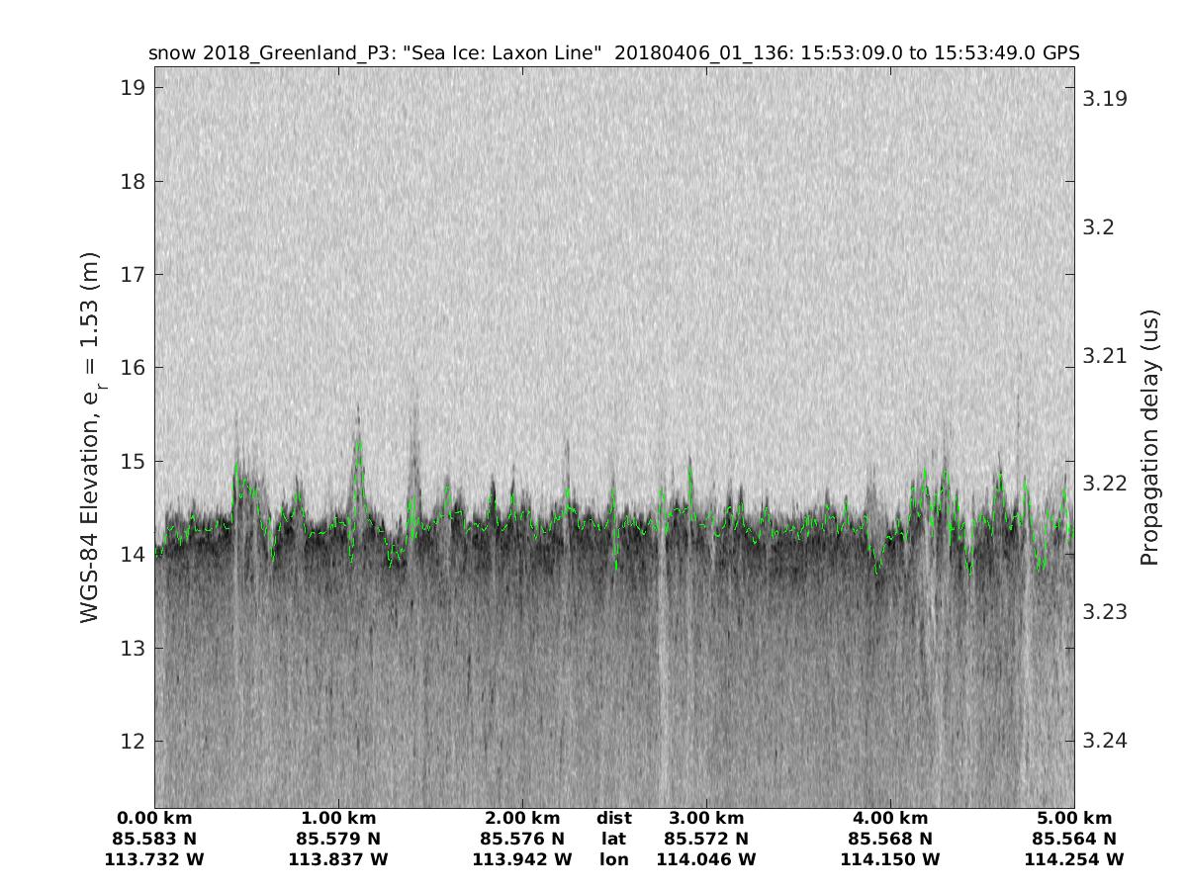Click longitude label 113.732 W
Image resolution: width=1187 pixels, height=890 pixels.
[154, 860]
